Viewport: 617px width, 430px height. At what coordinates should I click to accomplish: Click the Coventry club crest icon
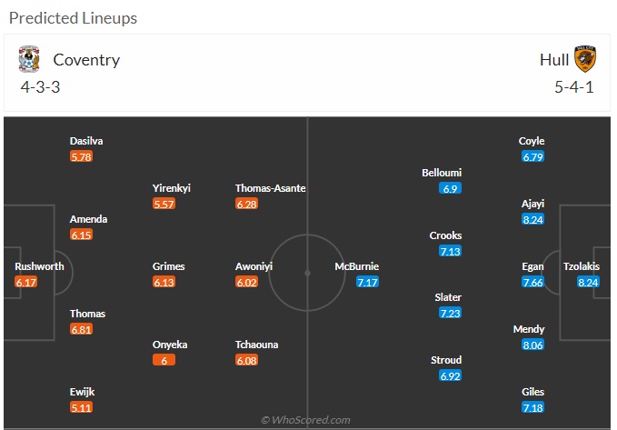(29, 59)
